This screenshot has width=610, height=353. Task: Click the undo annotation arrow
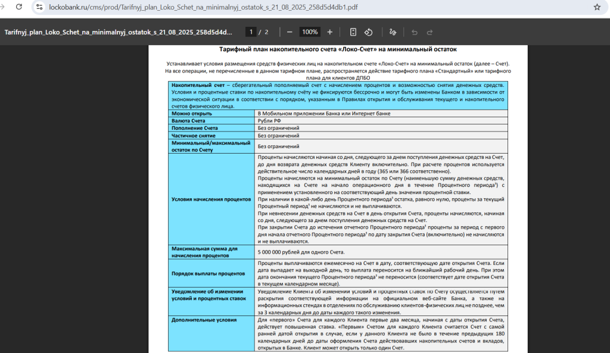coord(415,32)
